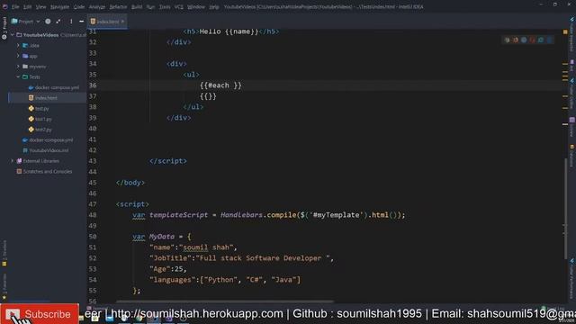The height and width of the screenshot is (324, 576).
Task: Click the editor vertical scrollbar thumb
Action: 566,210
